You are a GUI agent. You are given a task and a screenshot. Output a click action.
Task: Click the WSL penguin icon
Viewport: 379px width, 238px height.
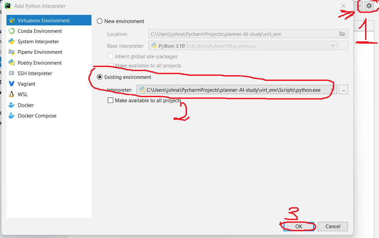pyautogui.click(x=12, y=94)
